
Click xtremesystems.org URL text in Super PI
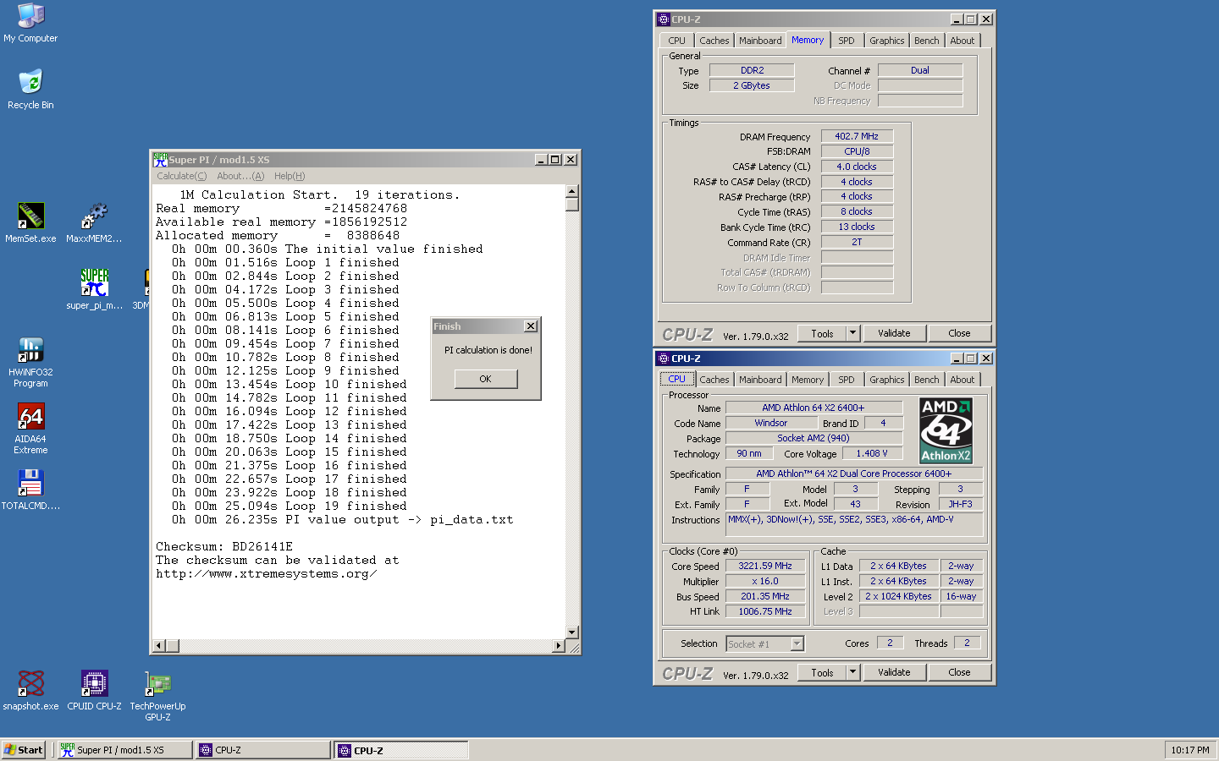pos(267,574)
